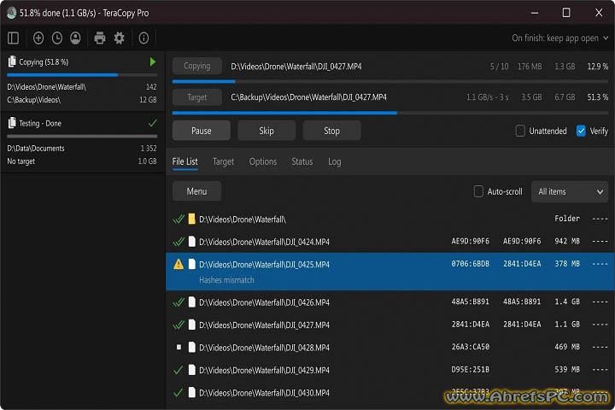Click double checkmark on DJI_0427.MP4 row

click(x=179, y=325)
